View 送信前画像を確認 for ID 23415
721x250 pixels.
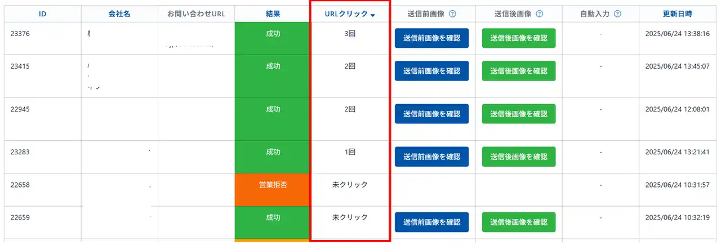click(431, 71)
